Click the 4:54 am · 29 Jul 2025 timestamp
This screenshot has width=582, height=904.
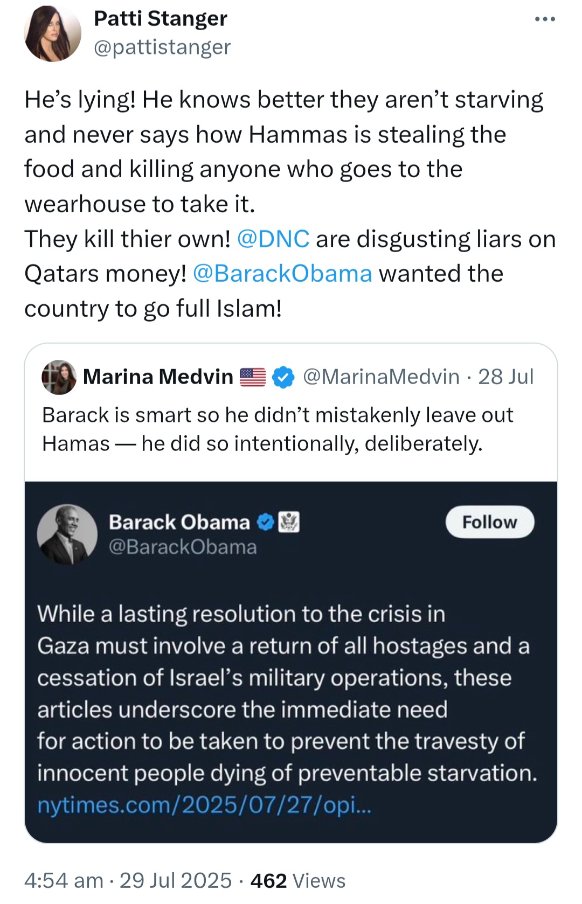pyautogui.click(x=128, y=881)
